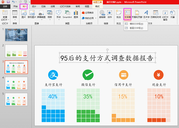
Task: Click the Redo icon in quick access toolbar
Action: tap(20, 2)
